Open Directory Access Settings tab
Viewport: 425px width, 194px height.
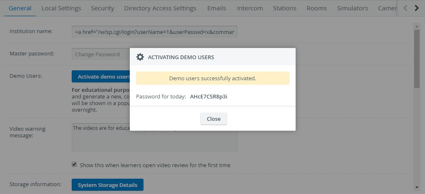(x=160, y=8)
